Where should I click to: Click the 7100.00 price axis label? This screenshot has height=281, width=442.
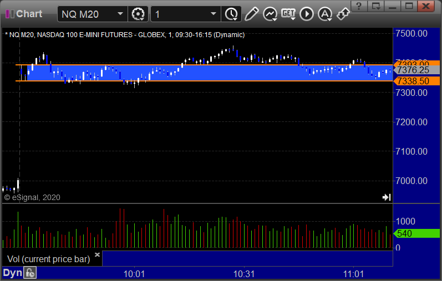point(411,151)
